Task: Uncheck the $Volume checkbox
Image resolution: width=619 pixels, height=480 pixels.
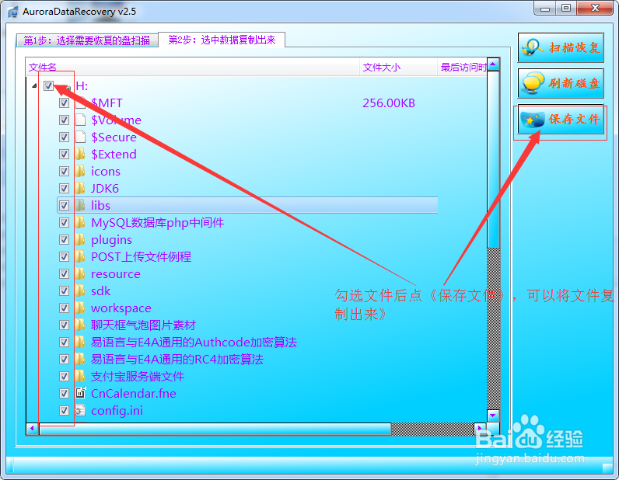Action: pyautogui.click(x=64, y=120)
